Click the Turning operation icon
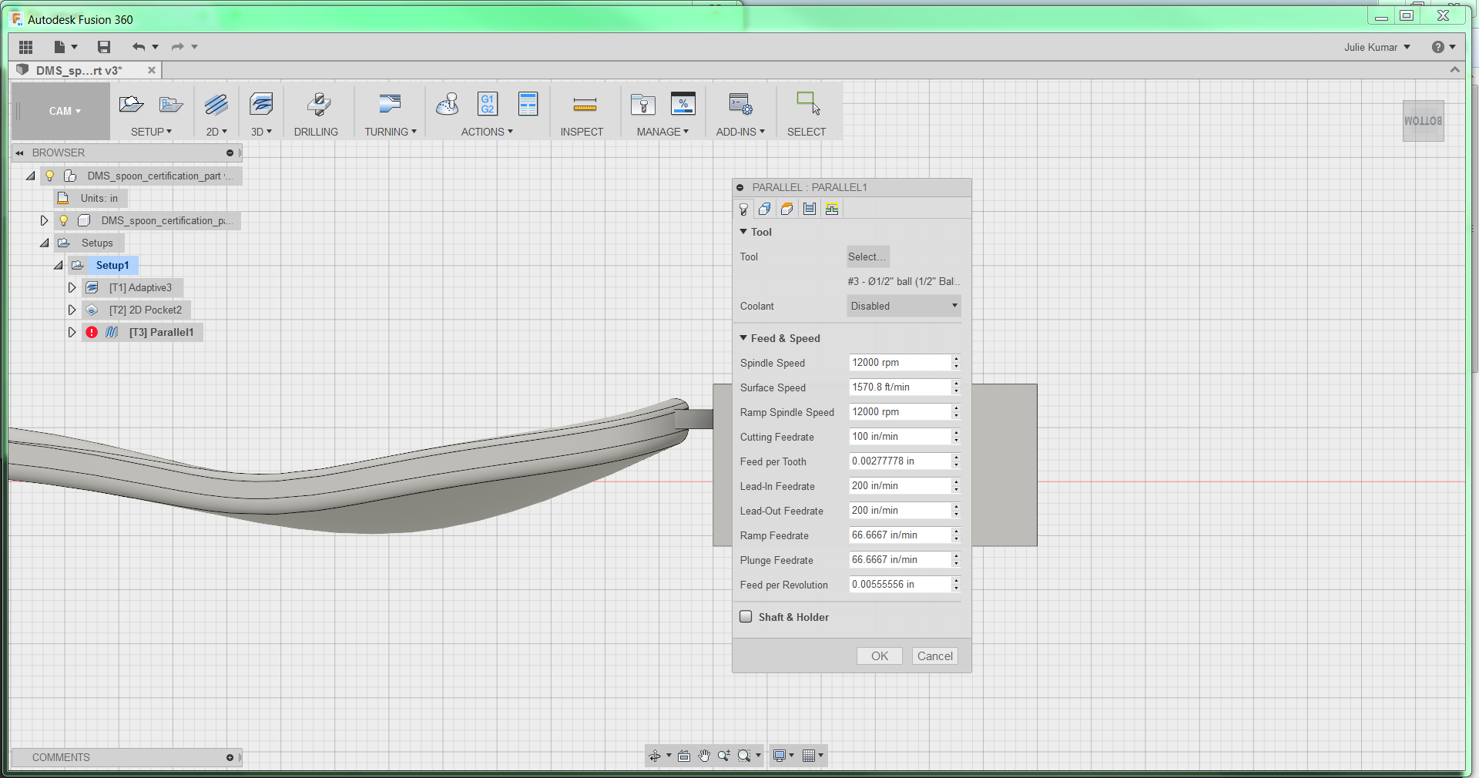 click(391, 104)
